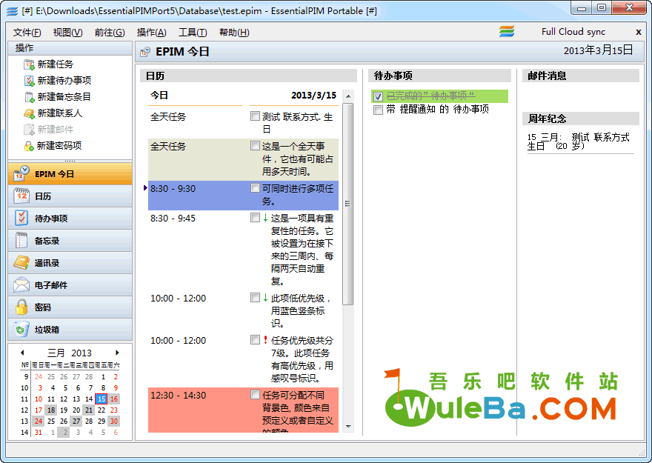Click the high priority exclamation mark icon
The width and height of the screenshot is (652, 463).
coord(265,340)
